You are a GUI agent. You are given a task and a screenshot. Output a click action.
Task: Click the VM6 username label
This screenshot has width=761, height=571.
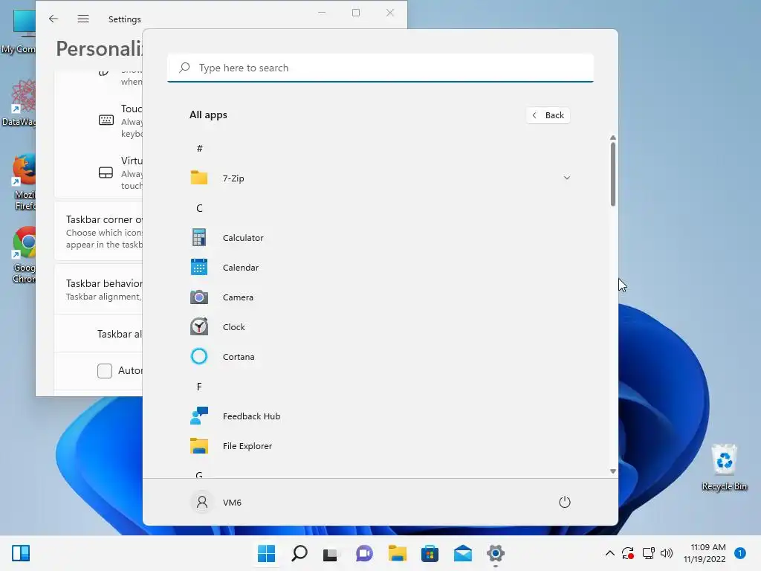click(x=232, y=503)
